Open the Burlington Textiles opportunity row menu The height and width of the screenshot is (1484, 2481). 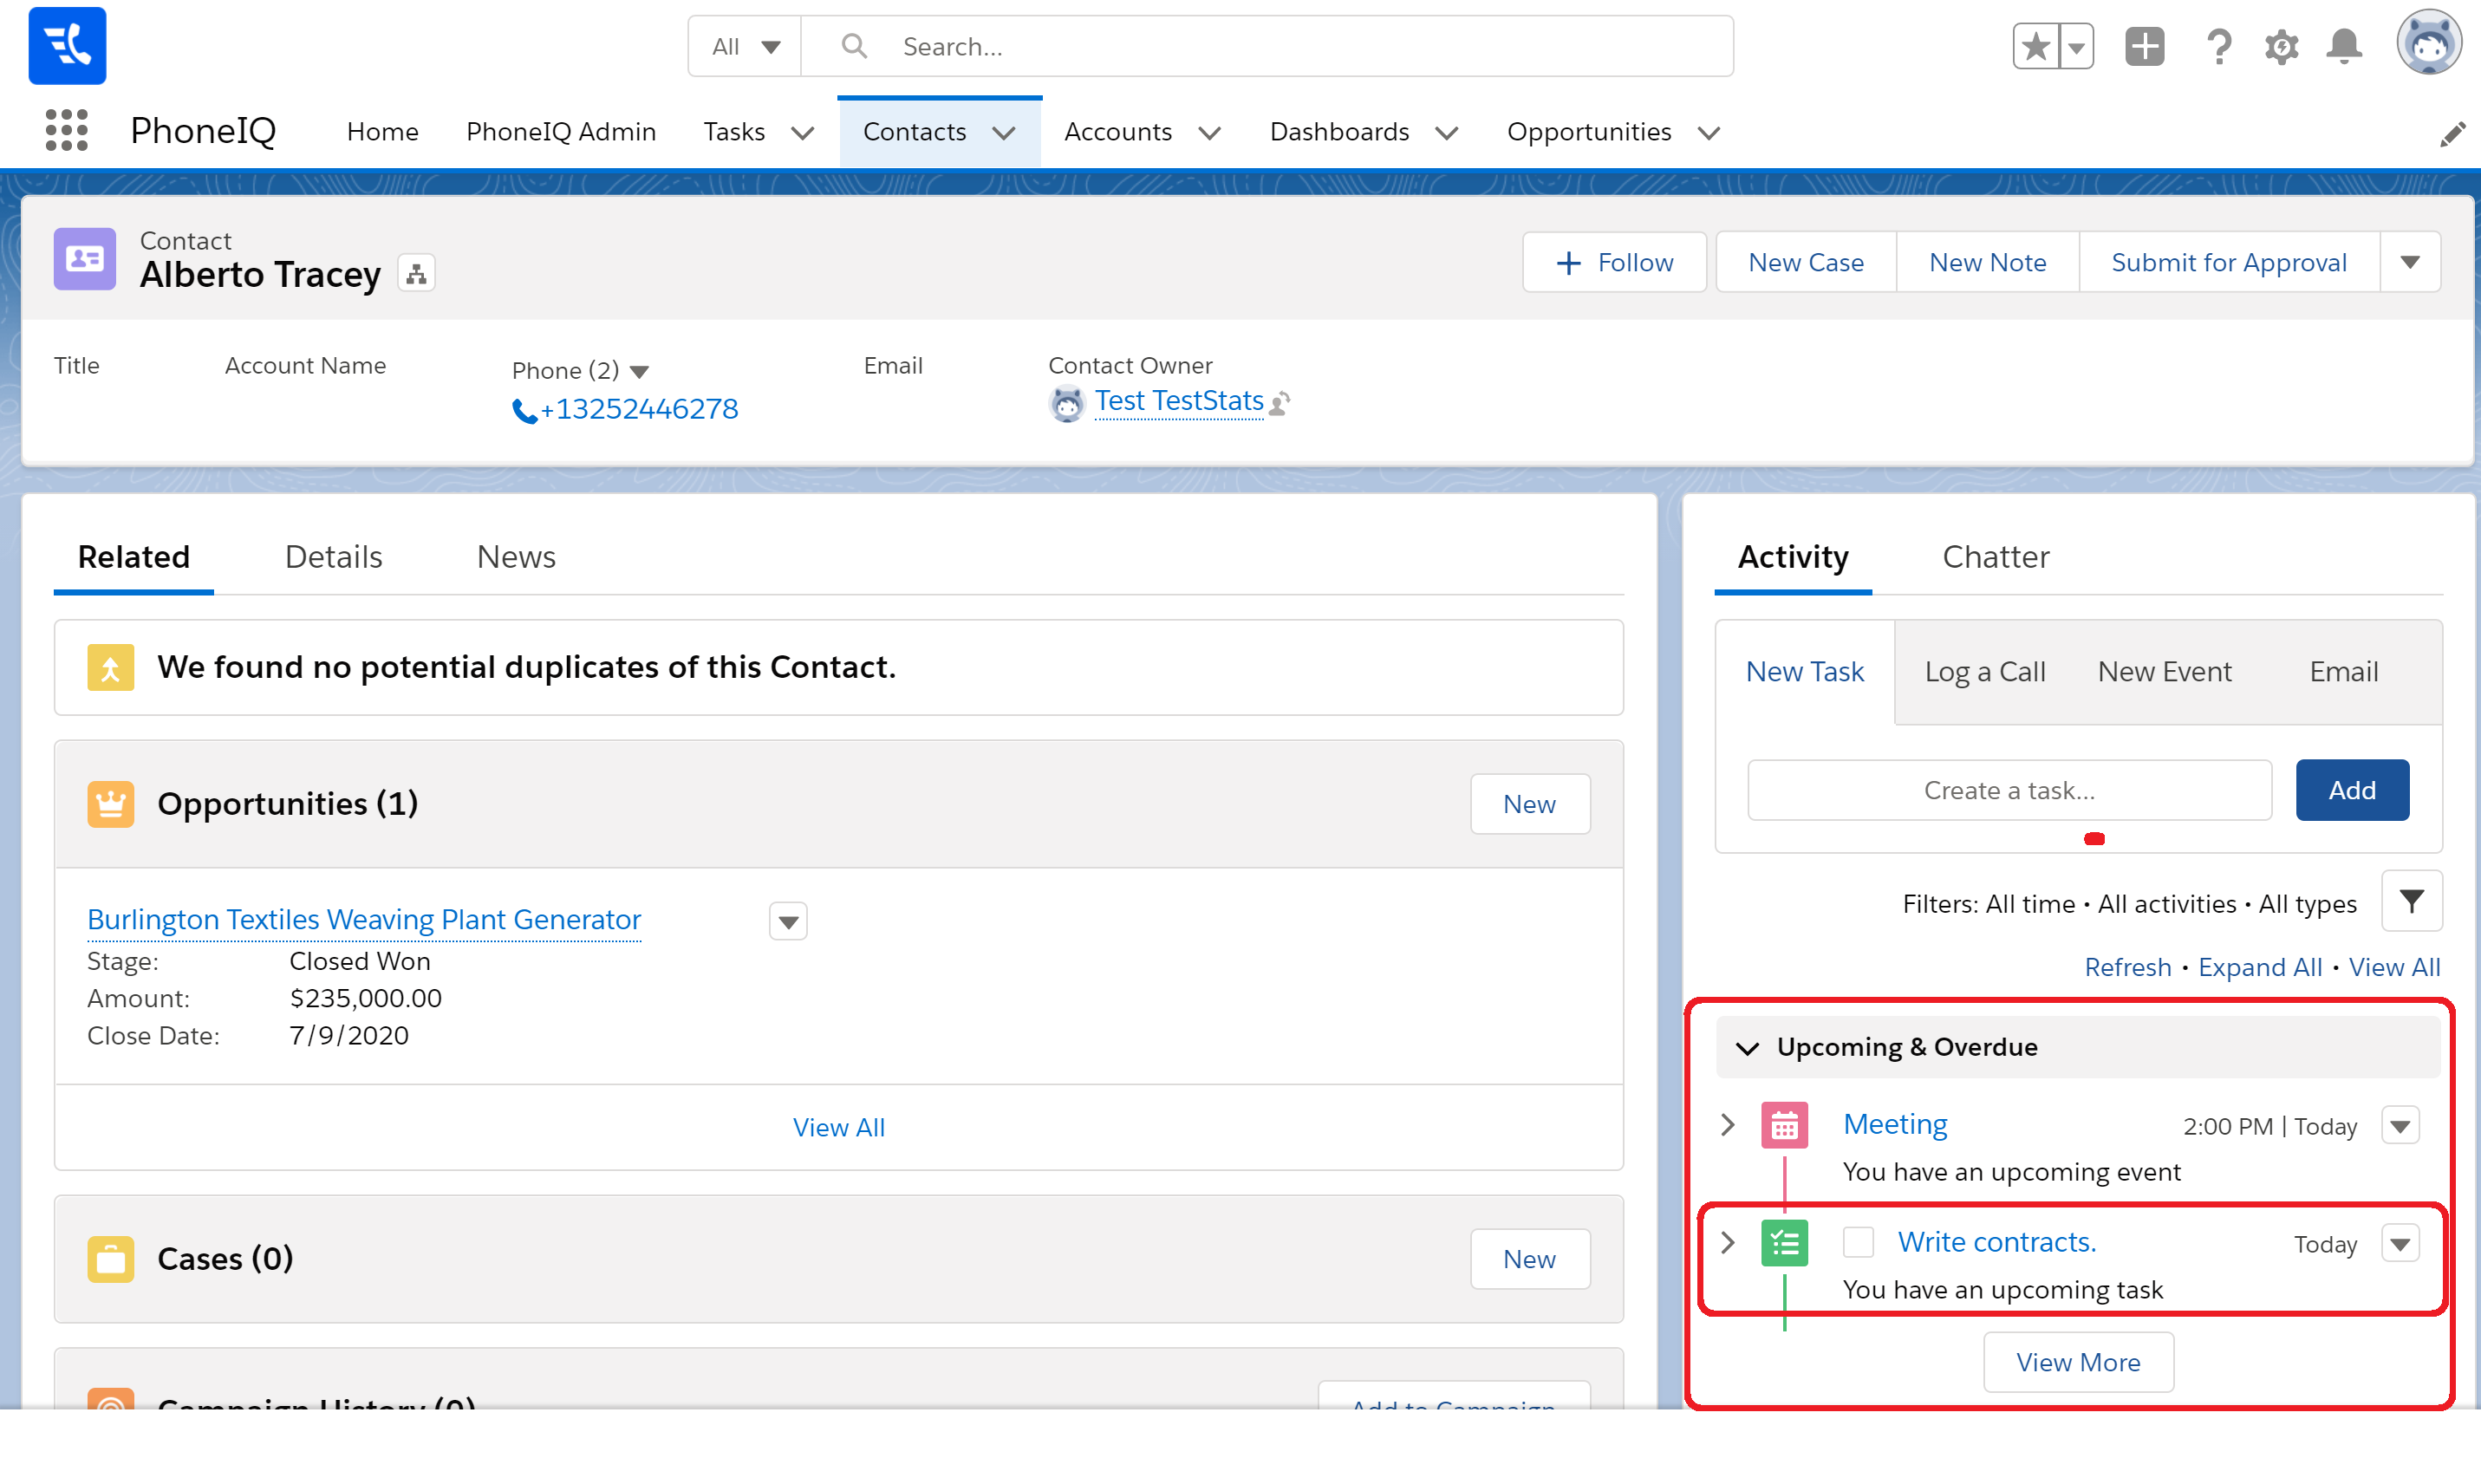point(788,921)
